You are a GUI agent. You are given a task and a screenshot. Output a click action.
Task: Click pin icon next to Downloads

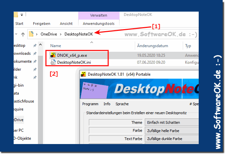coord(35,53)
